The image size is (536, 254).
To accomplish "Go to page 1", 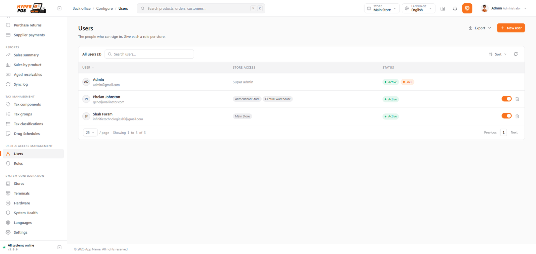I will (x=504, y=133).
